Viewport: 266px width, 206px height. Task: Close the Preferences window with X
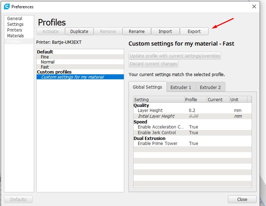(254, 6)
